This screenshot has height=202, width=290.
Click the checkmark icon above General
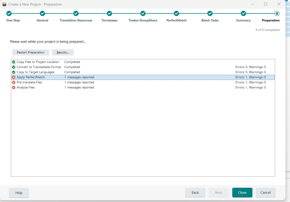(x=42, y=13)
